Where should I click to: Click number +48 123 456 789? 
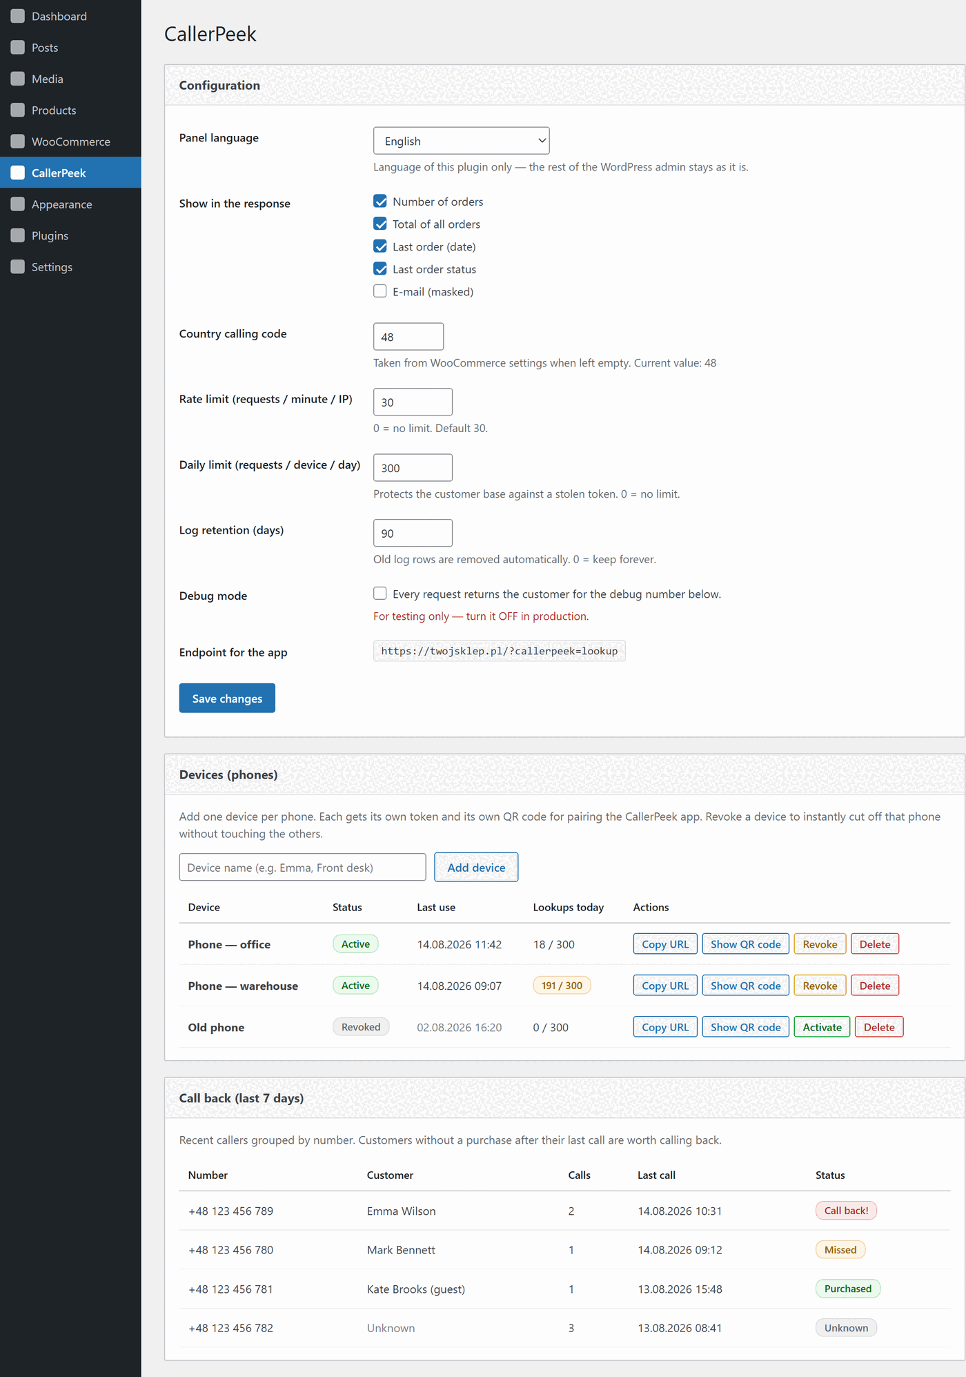coord(230,1211)
